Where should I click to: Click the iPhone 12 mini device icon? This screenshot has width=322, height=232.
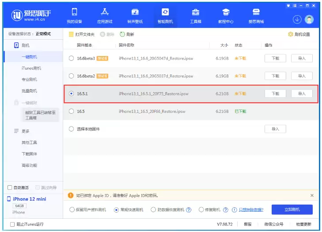[x=9, y=199]
